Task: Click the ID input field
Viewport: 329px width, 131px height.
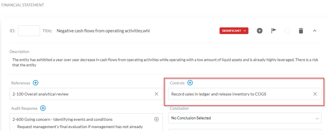Action: (x=29, y=31)
